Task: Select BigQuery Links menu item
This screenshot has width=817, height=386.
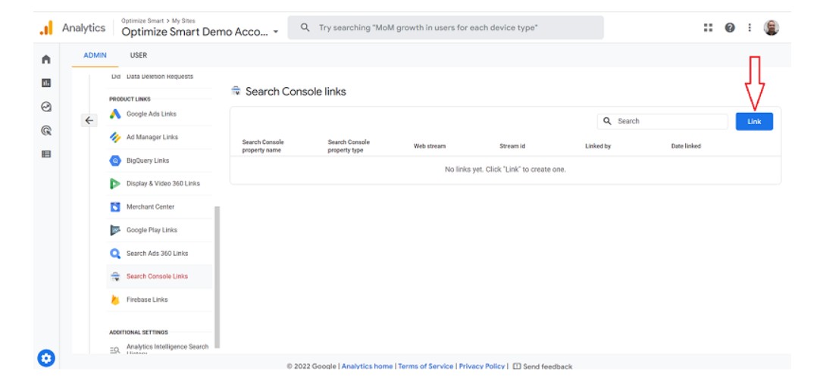Action: [x=159, y=160]
